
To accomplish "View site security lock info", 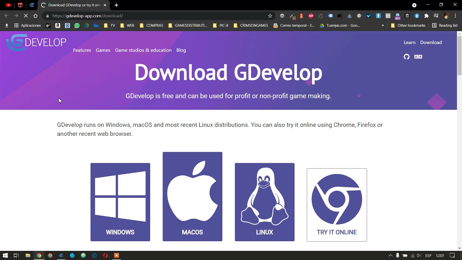I will point(47,16).
